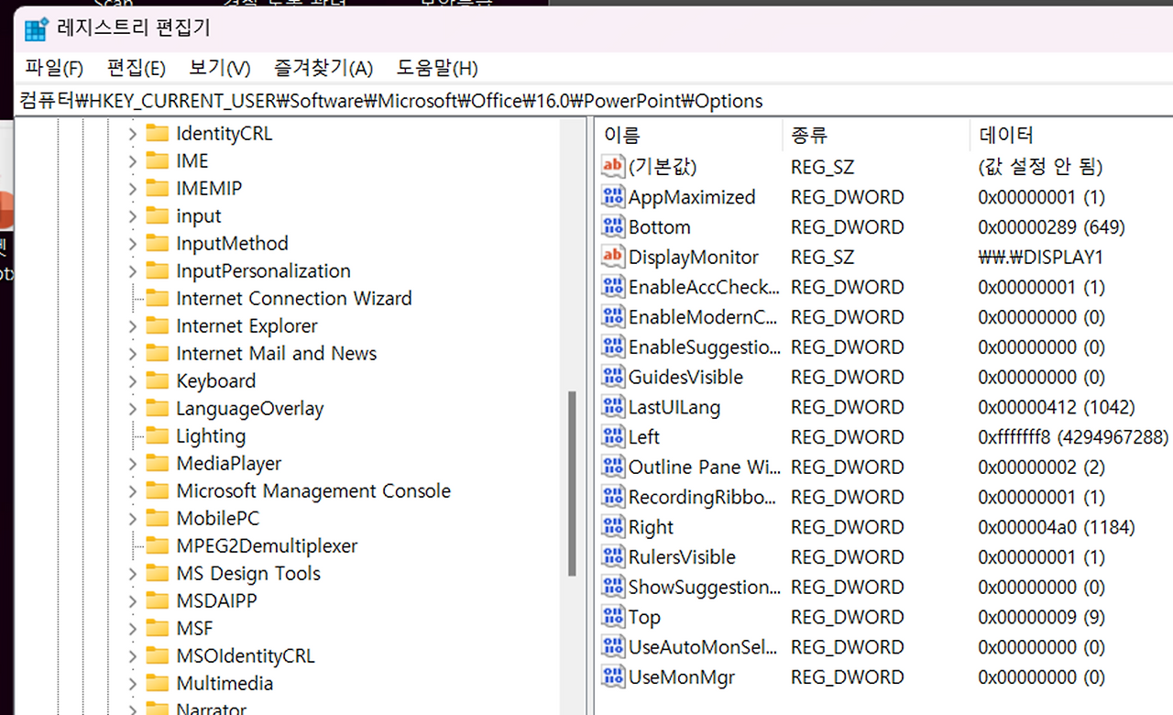This screenshot has width=1173, height=715.
Task: Open the 도움말(H) menu
Action: coord(437,68)
